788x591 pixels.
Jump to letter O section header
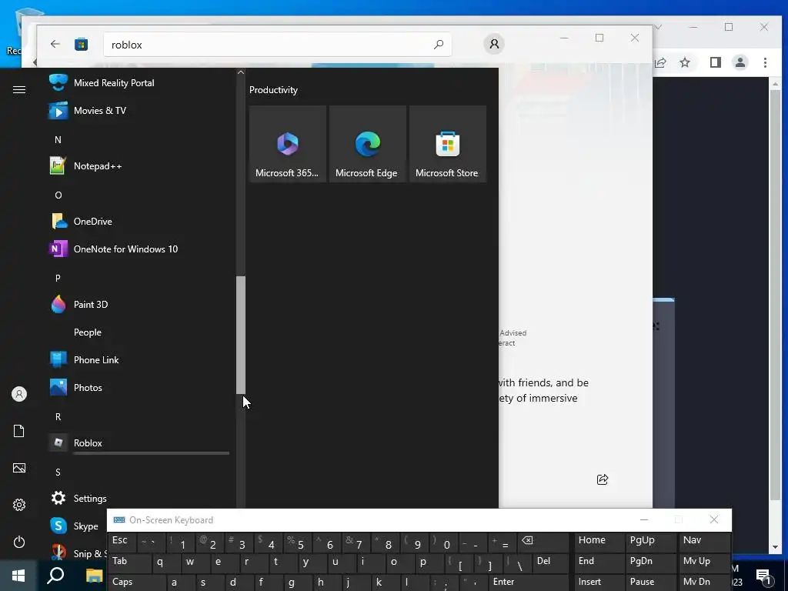click(x=58, y=195)
